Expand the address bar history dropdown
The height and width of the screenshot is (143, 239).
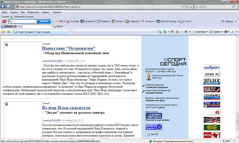[182, 7]
